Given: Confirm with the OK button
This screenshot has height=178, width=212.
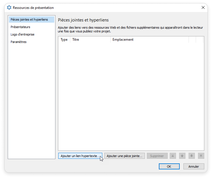Looking at the screenshot, I should tap(169, 166).
